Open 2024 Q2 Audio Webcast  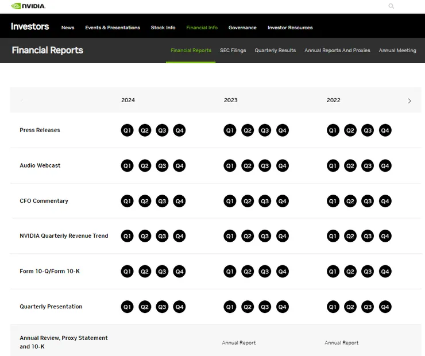point(145,166)
